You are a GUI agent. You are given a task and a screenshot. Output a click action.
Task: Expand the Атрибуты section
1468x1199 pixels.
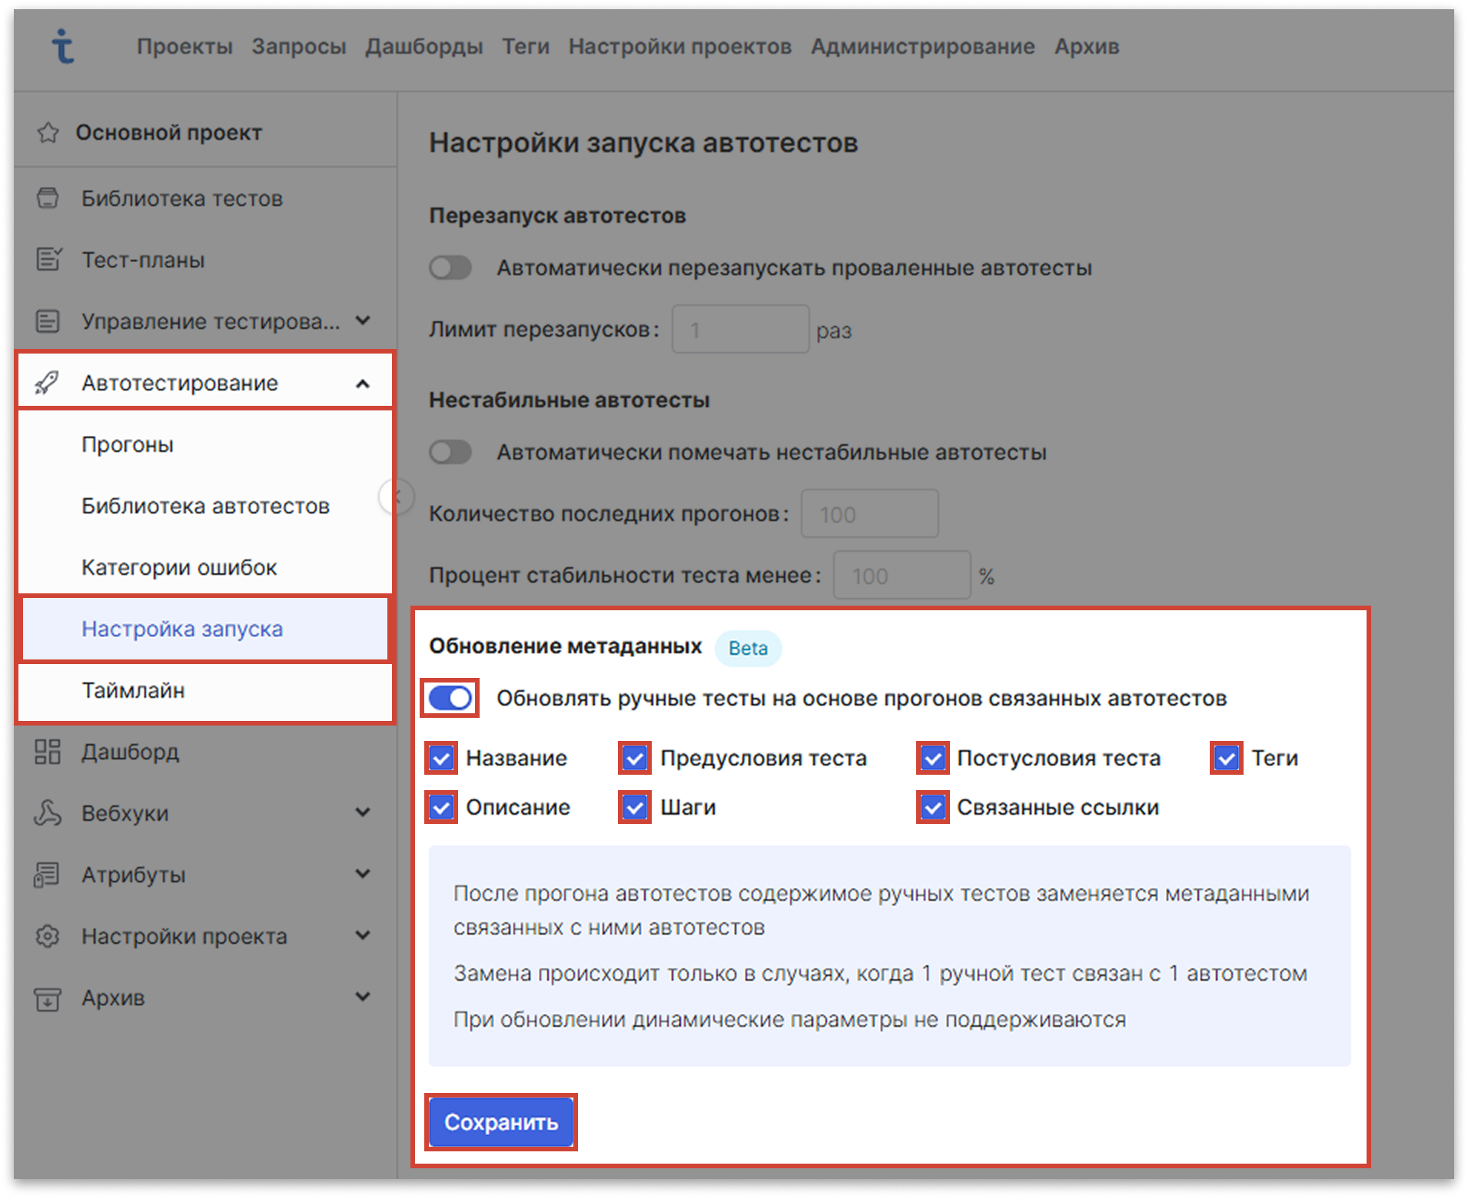[x=362, y=874]
